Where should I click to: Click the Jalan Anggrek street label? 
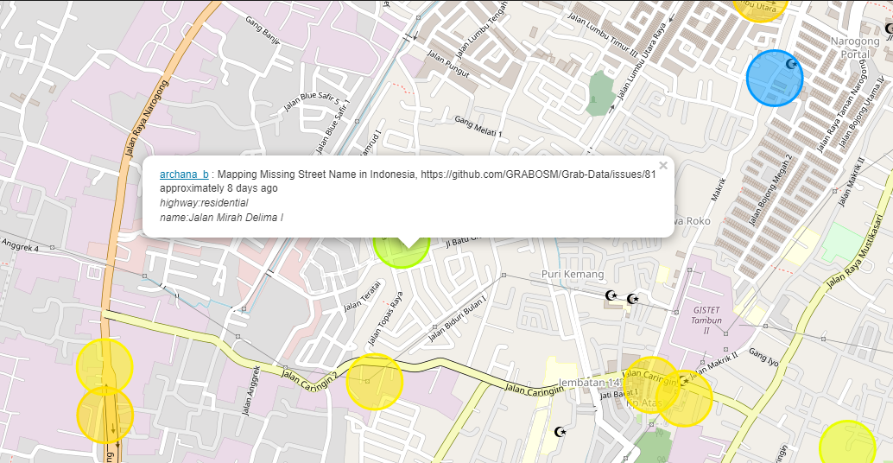251,390
